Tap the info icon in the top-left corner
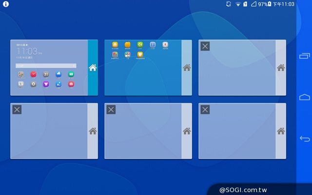312x195 pixels. 6,4
